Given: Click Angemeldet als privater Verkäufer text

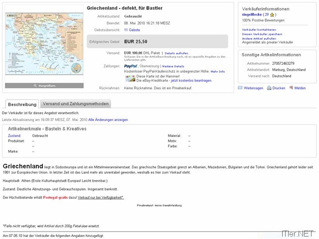Looking at the screenshot, I should tap(268, 42).
